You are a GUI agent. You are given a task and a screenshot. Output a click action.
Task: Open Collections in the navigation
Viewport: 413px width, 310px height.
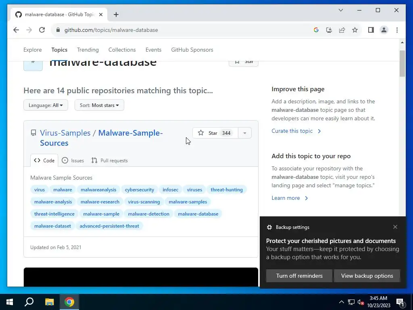click(x=122, y=50)
